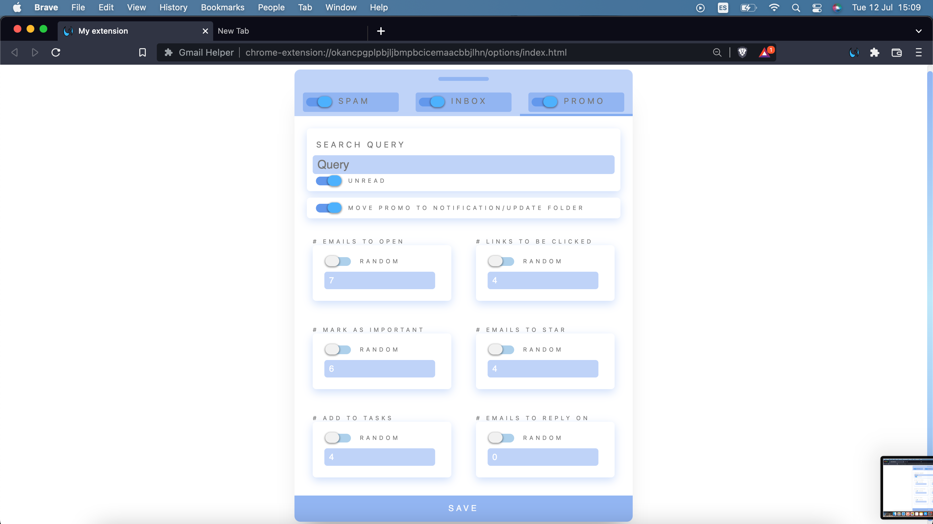Open macOS Control Center icon

[x=816, y=7]
